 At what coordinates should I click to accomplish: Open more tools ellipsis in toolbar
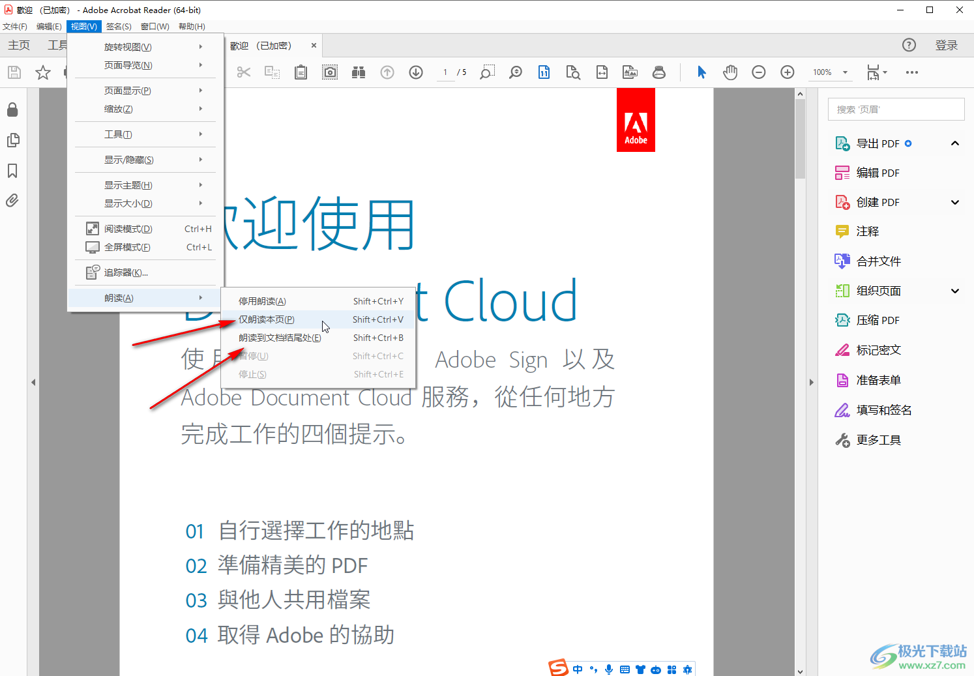click(912, 72)
